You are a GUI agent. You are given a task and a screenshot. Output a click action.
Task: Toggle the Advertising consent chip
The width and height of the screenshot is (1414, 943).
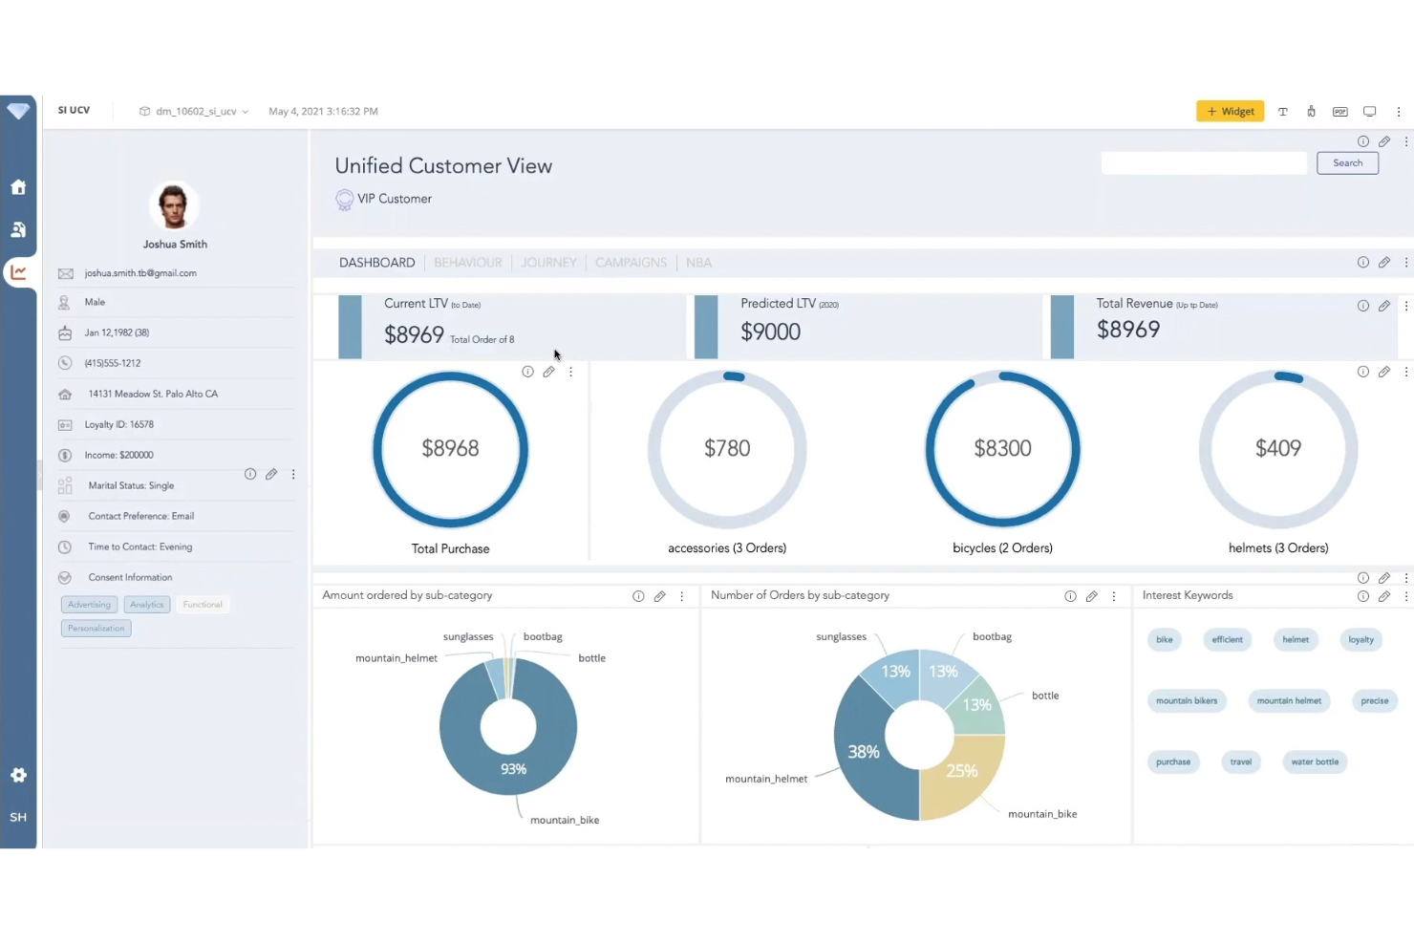pos(89,604)
